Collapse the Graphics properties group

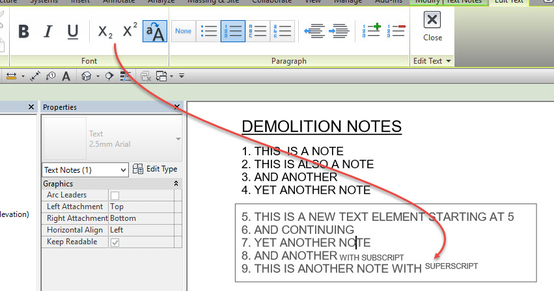(x=176, y=183)
